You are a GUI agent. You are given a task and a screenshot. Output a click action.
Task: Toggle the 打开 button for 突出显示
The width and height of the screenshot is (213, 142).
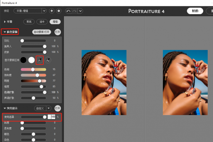pos(58,108)
